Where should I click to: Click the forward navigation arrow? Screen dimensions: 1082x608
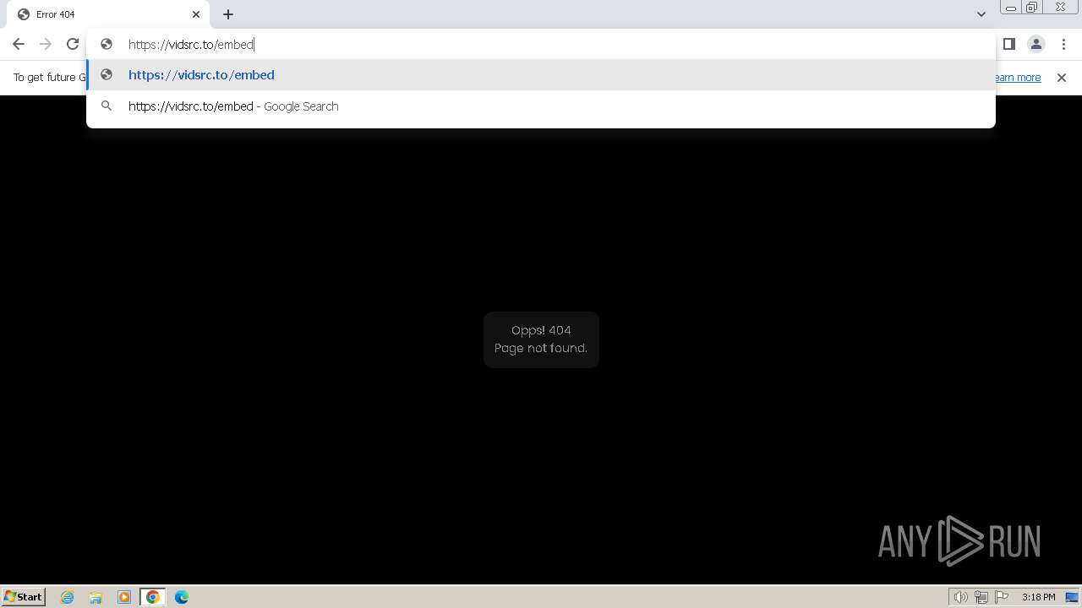(46, 44)
